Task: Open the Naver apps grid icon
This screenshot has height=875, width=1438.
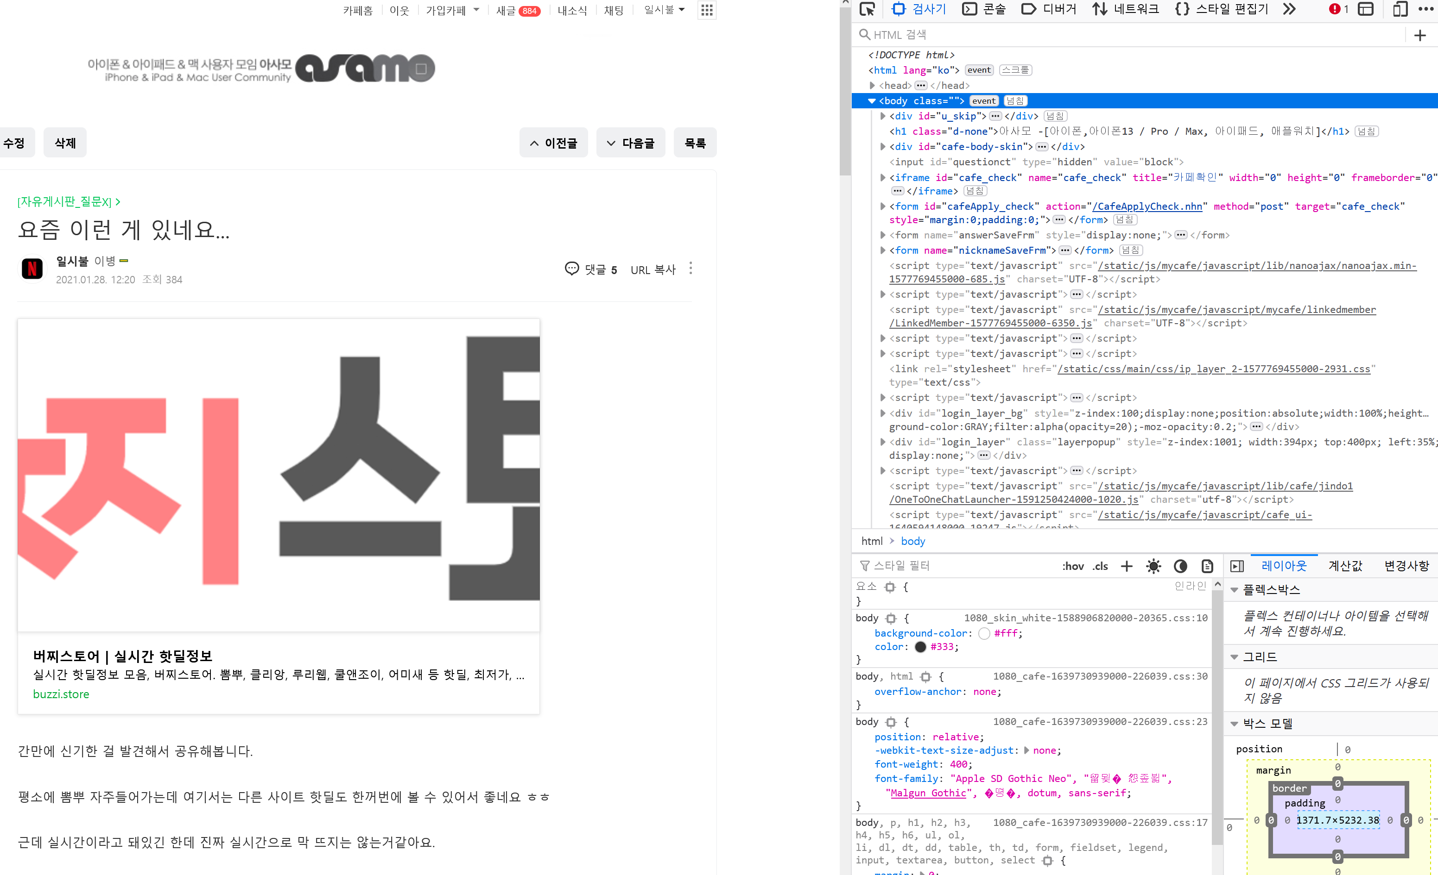Action: (707, 10)
